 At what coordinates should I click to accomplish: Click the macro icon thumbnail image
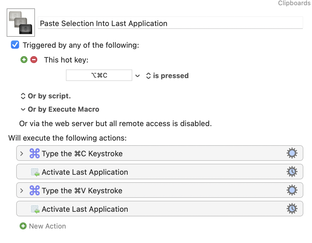tap(21, 23)
